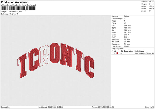This screenshot has height=109, width=155.
Task: Click the 'Stop Sequence:' label
Action: pos(118,49)
